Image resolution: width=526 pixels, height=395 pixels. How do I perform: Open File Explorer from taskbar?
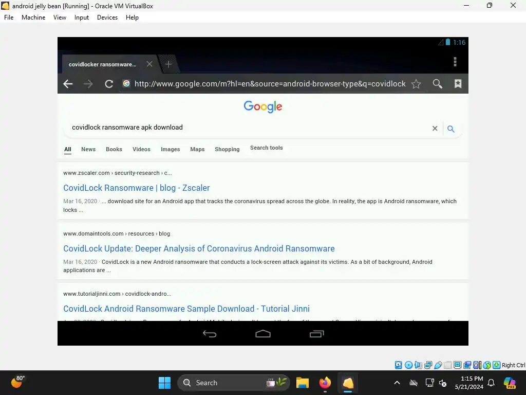coord(302,383)
